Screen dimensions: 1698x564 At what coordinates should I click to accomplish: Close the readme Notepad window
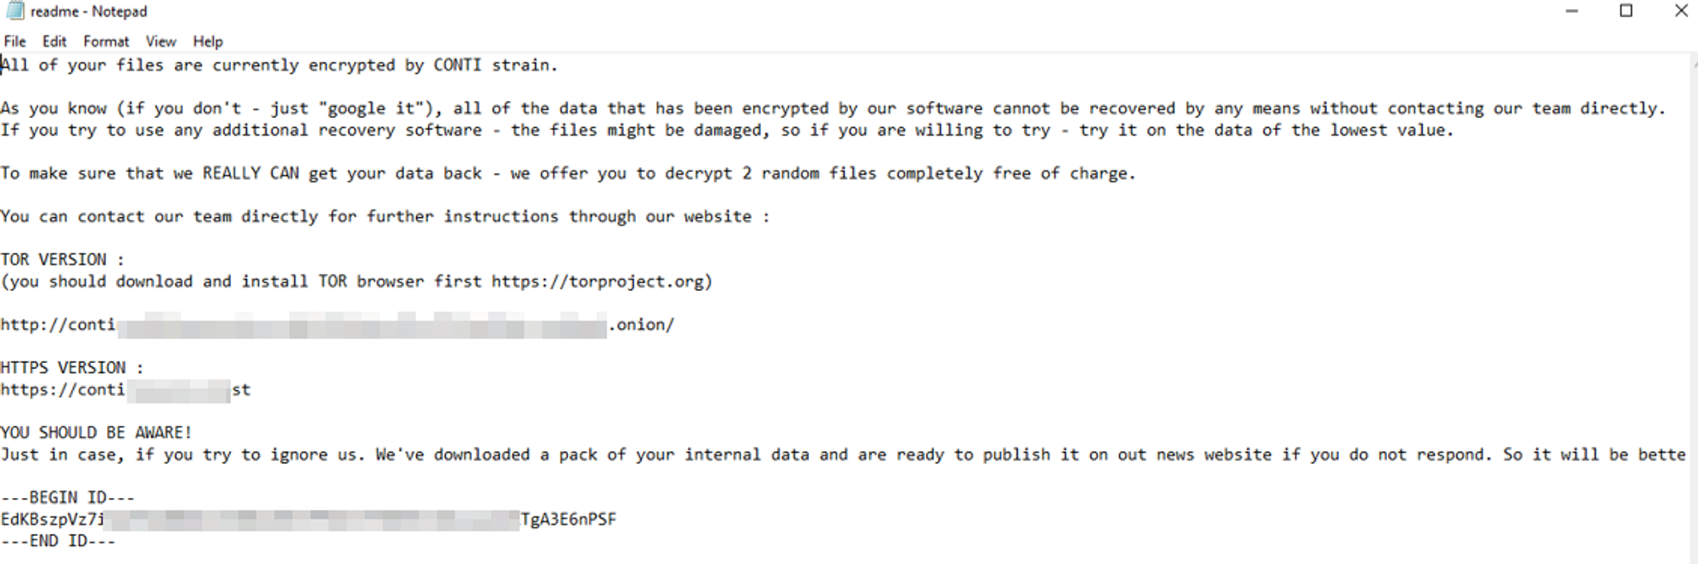pyautogui.click(x=1680, y=11)
